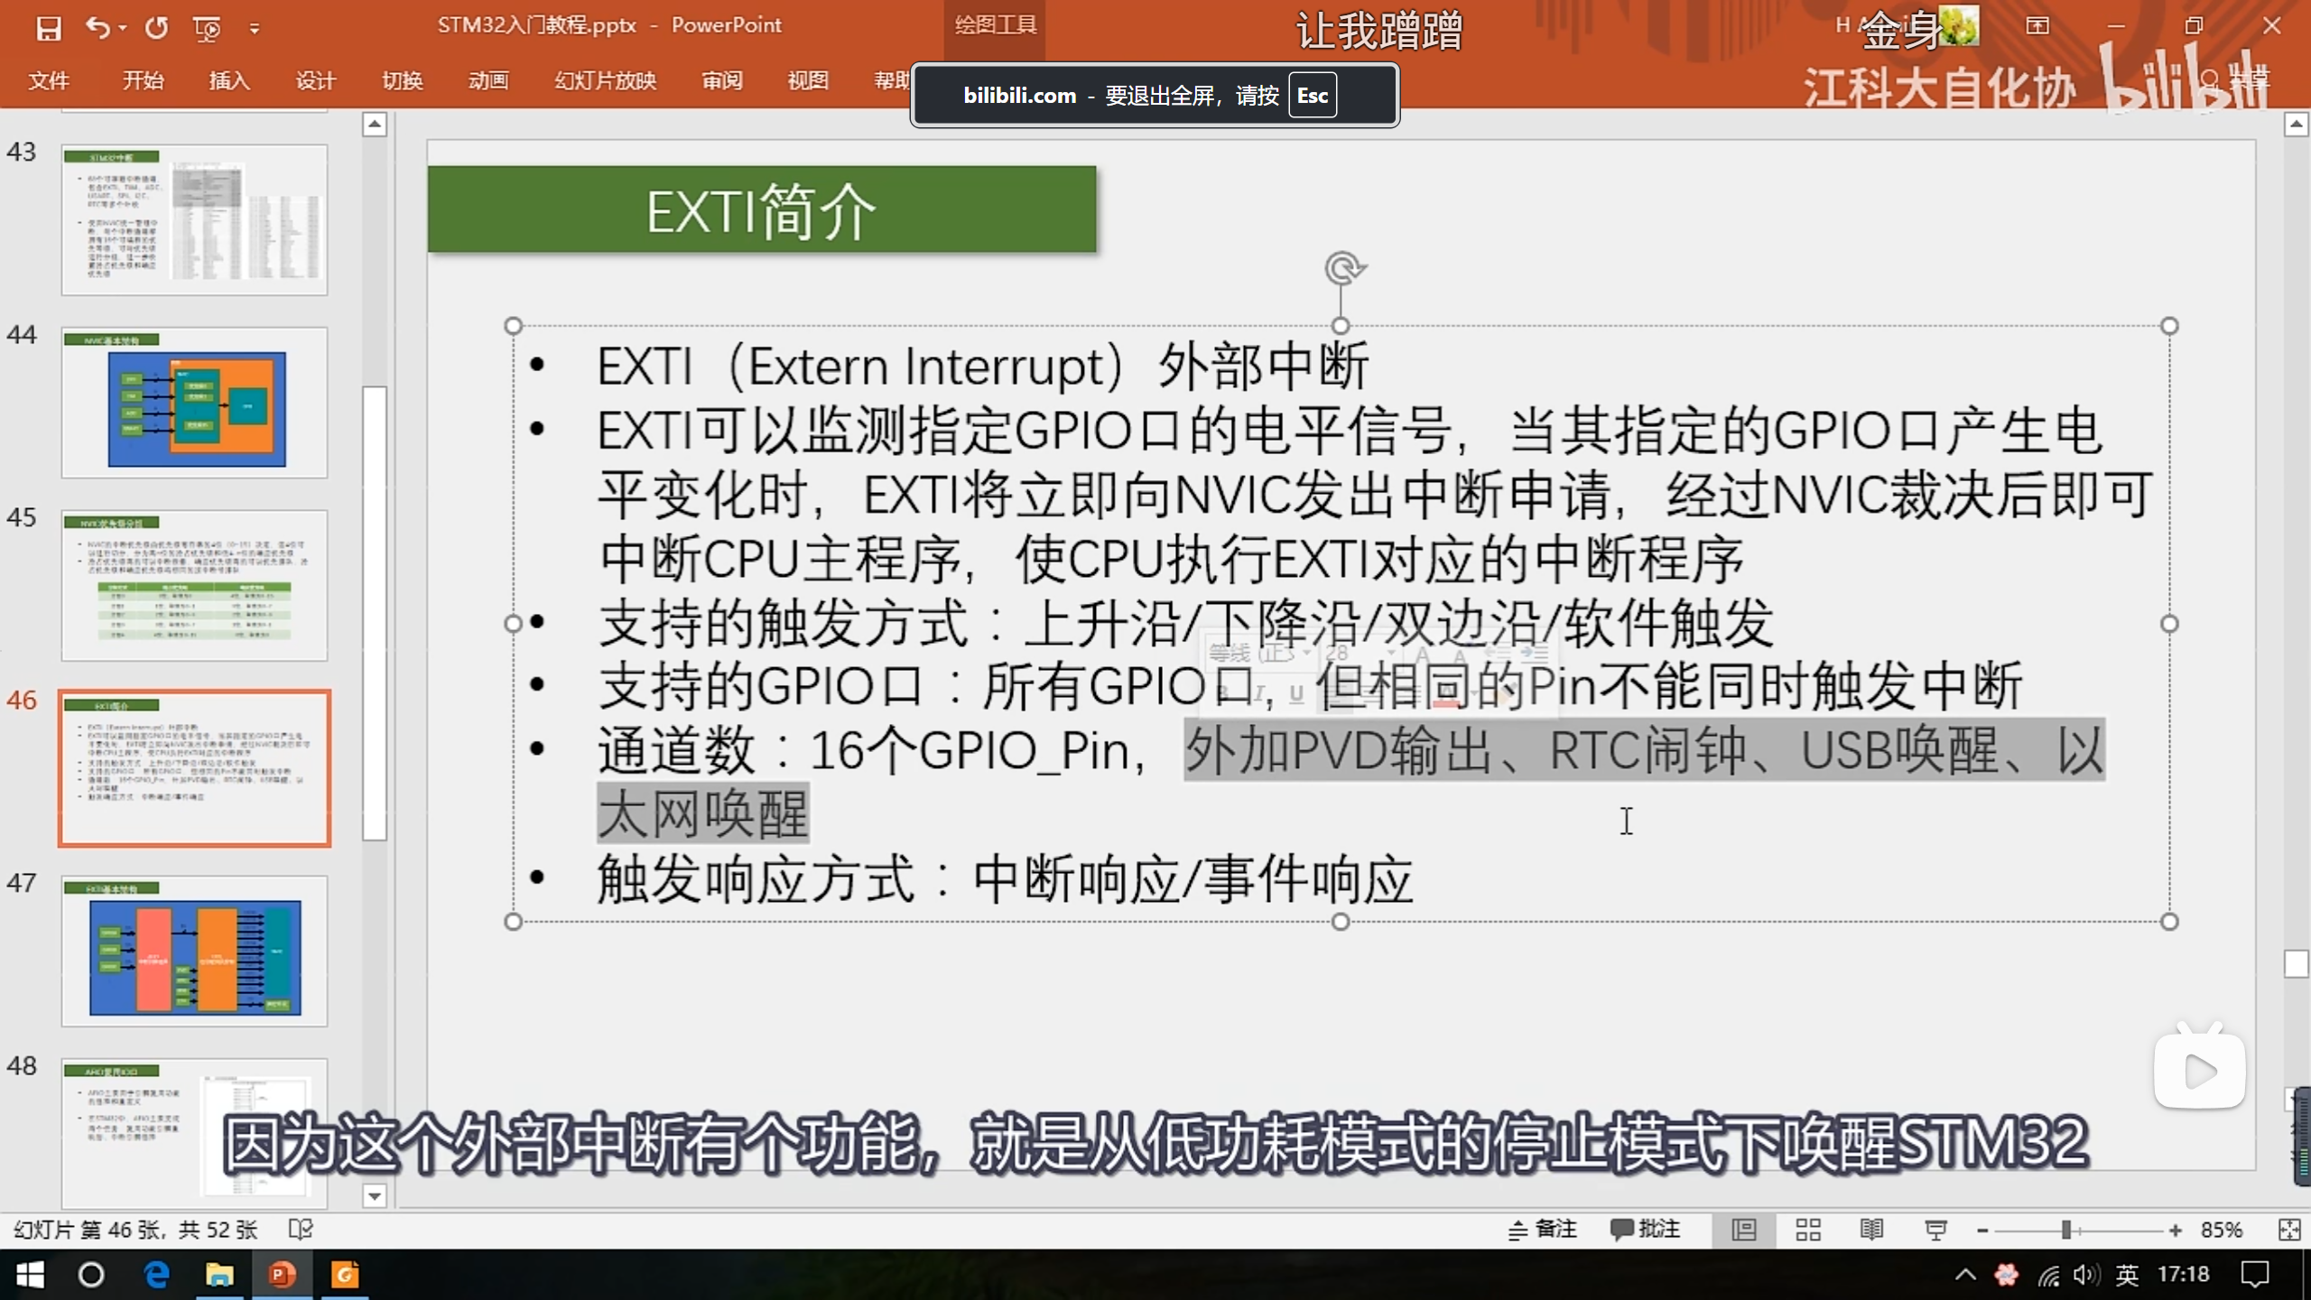The width and height of the screenshot is (2311, 1300).
Task: Toggle Normal view button in status bar
Action: [1743, 1230]
